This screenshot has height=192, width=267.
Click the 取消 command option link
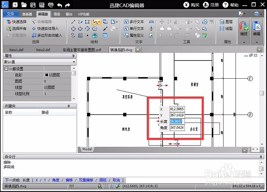click(x=116, y=180)
